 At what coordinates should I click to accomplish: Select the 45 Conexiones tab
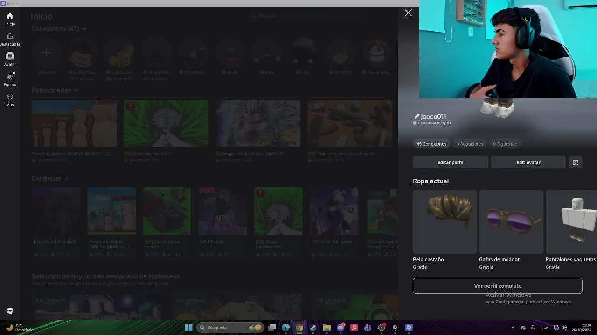(x=431, y=144)
